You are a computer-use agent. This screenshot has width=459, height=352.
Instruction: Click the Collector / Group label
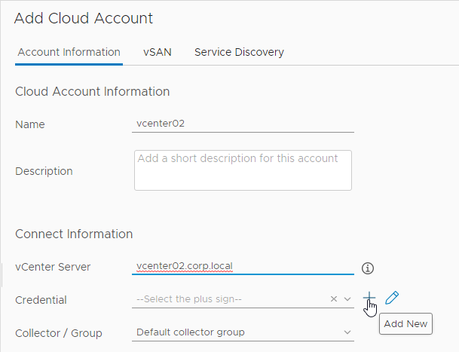tap(59, 333)
